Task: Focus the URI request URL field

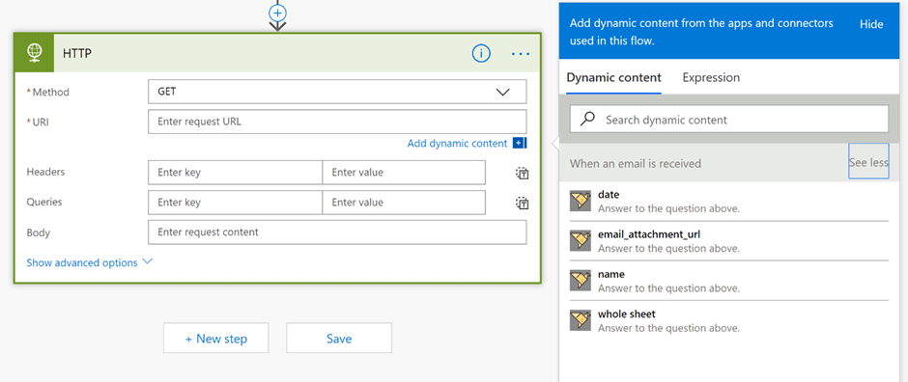Action: pyautogui.click(x=337, y=122)
